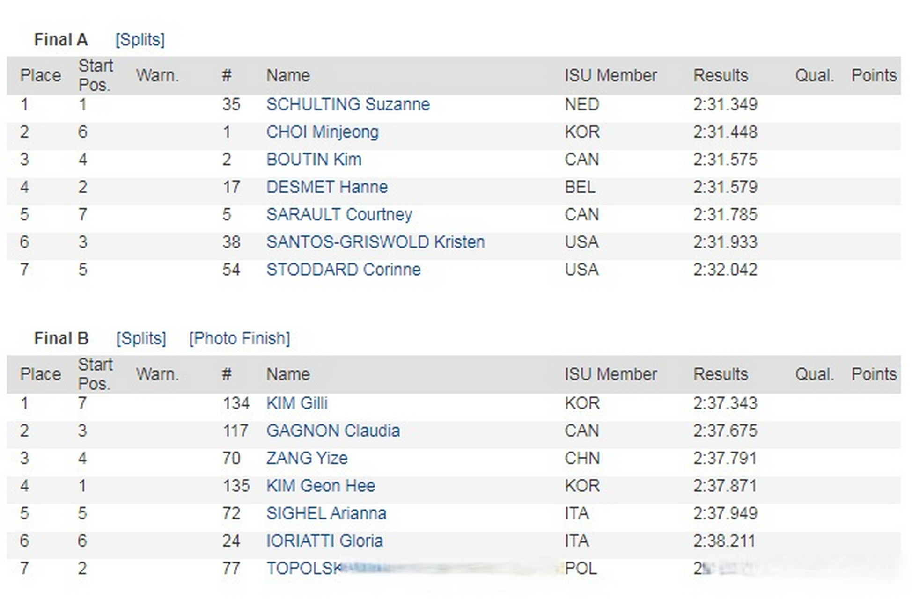
Task: Click the GAGNON Claudia name link
Action: pyautogui.click(x=333, y=431)
